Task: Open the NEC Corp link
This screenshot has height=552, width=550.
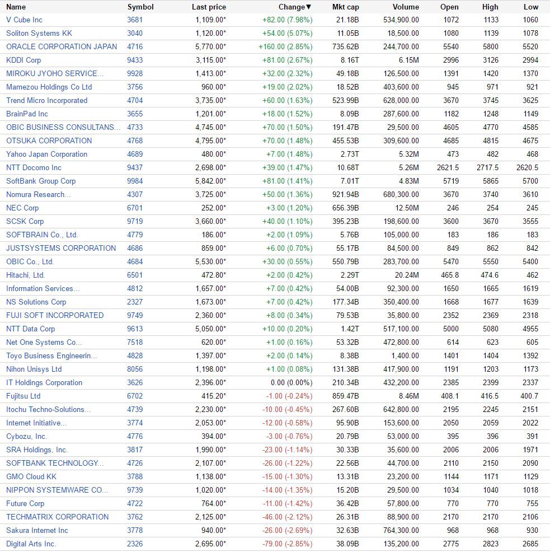Action: (22, 208)
